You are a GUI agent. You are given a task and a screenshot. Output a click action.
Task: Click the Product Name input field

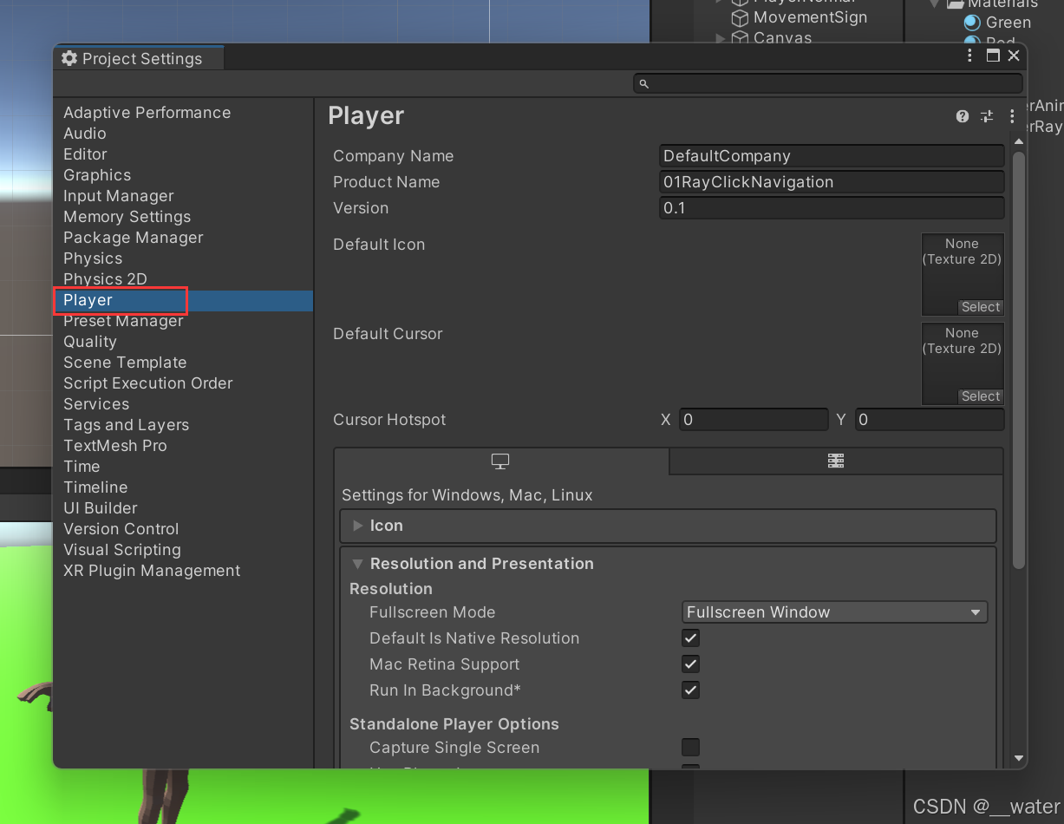[x=832, y=182]
